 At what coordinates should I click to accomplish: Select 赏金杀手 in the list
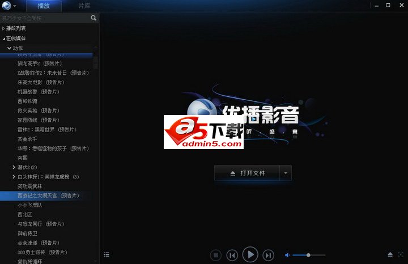click(27, 139)
